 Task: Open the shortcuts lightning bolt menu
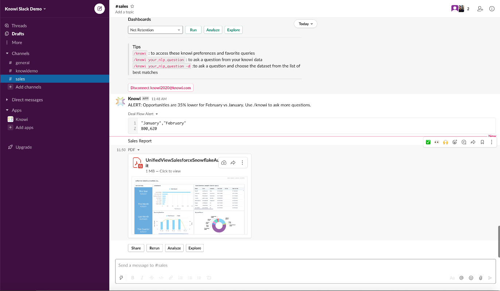[x=121, y=278]
